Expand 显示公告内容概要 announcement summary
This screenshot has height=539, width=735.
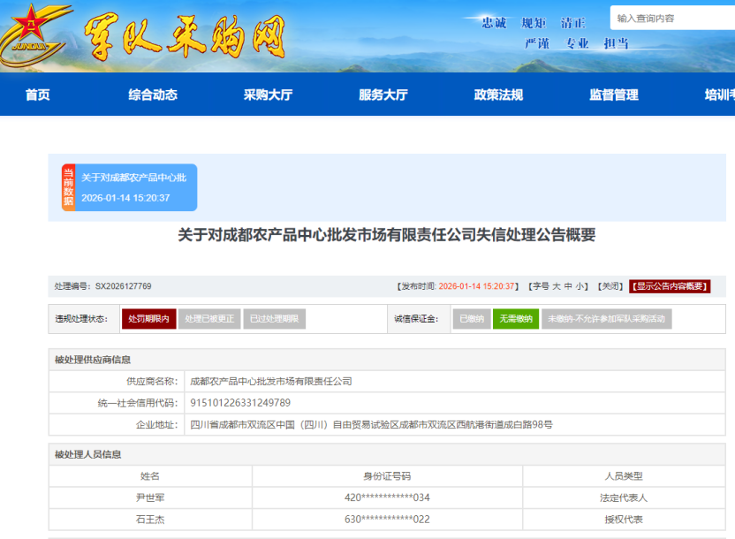point(670,286)
